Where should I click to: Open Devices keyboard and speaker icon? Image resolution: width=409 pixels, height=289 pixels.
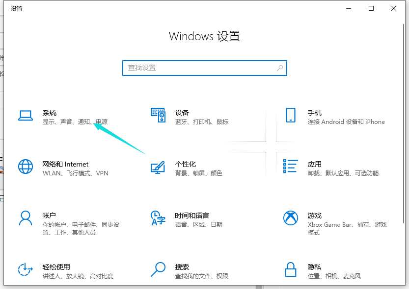click(158, 116)
